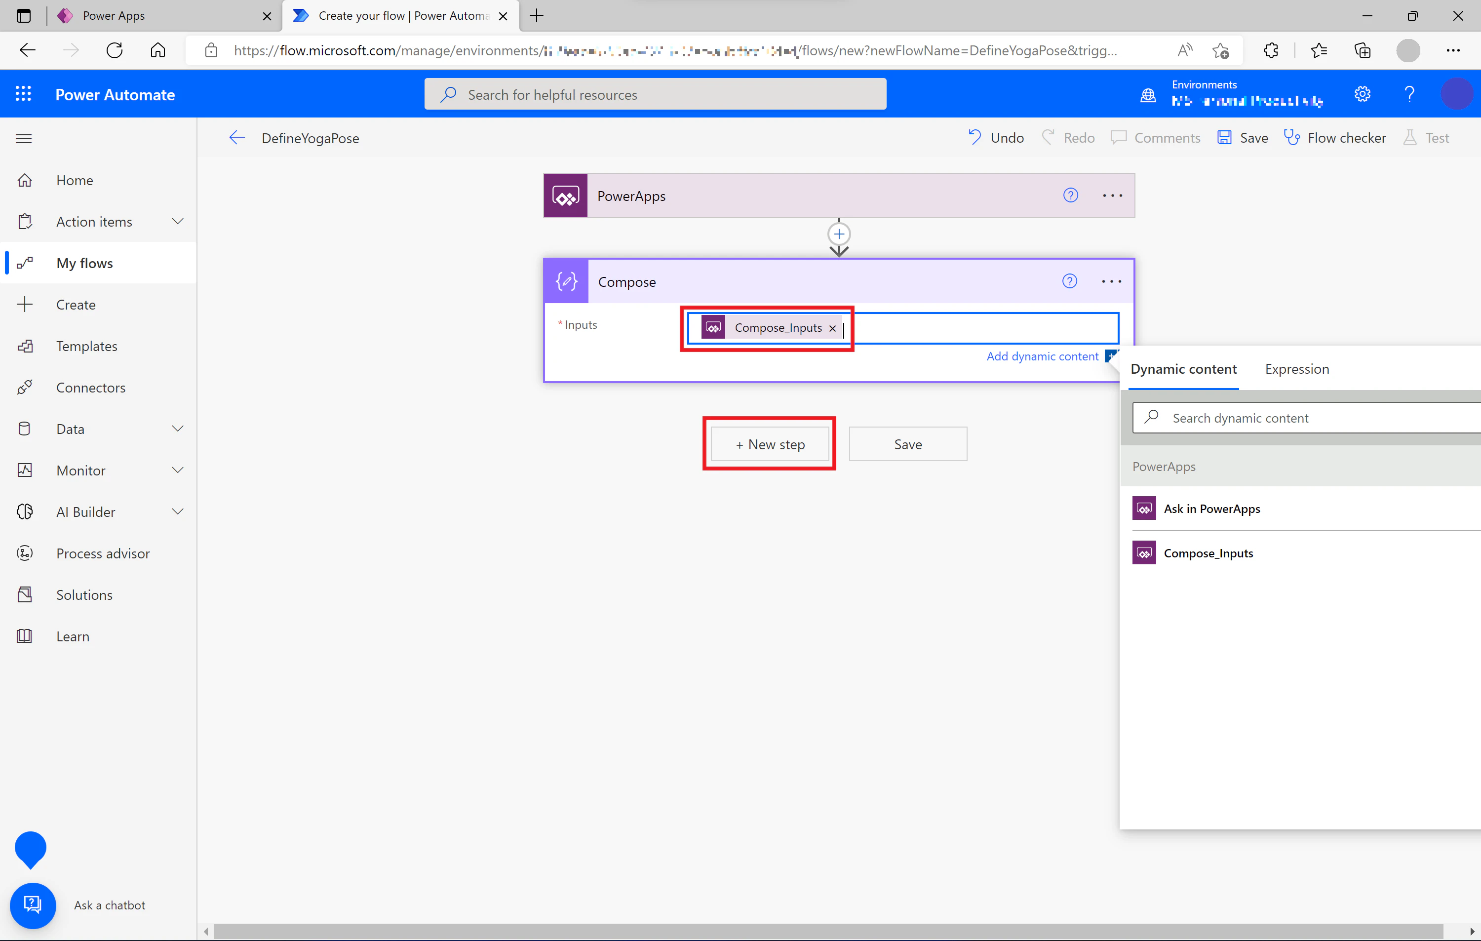Click the Save button below the flow
This screenshot has width=1481, height=941.
[908, 444]
